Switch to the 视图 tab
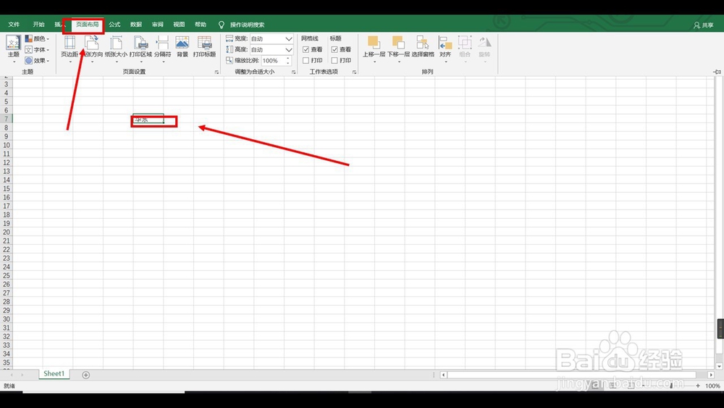This screenshot has width=724, height=408. 179,25
